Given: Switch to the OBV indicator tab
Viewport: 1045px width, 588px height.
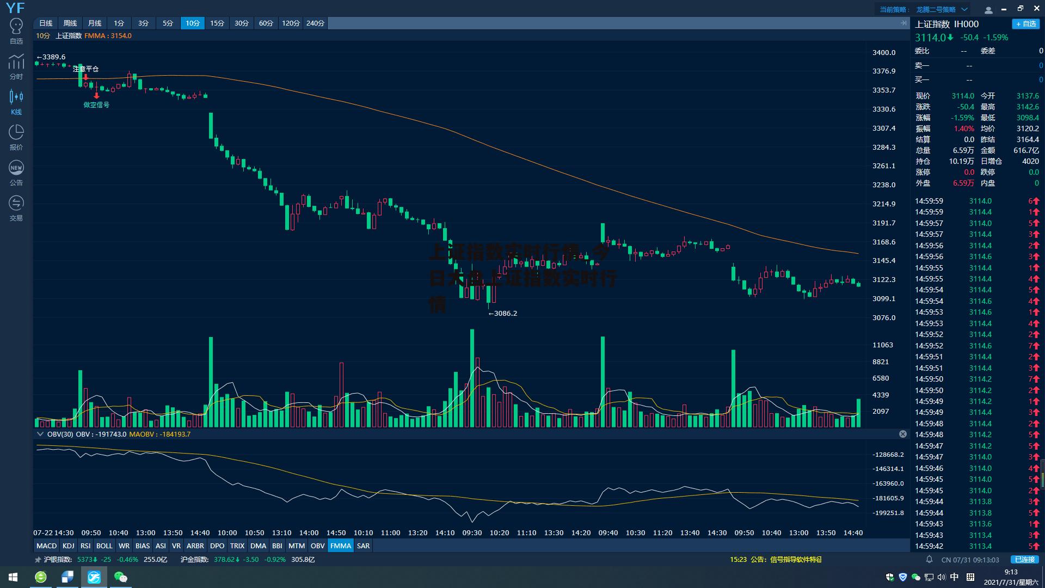Looking at the screenshot, I should point(318,546).
